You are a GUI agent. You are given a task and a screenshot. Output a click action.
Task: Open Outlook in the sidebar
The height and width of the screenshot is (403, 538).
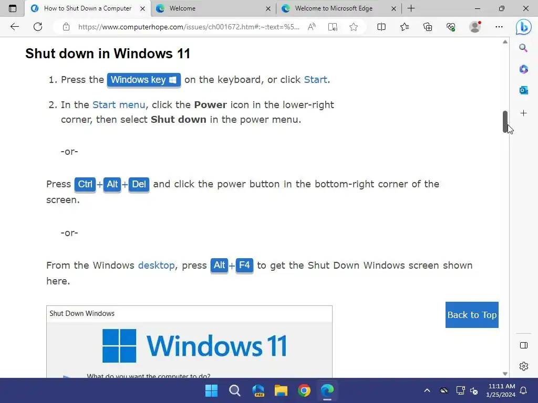coord(523,90)
